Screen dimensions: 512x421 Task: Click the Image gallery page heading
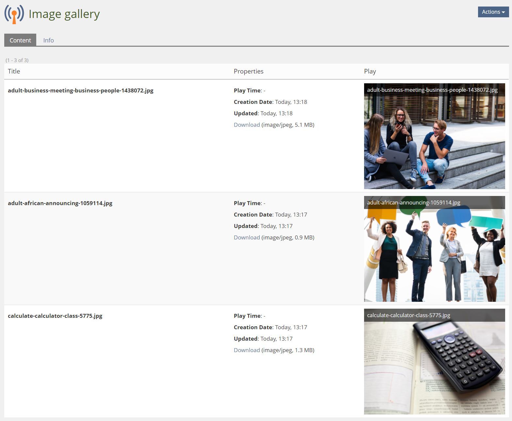pos(64,14)
